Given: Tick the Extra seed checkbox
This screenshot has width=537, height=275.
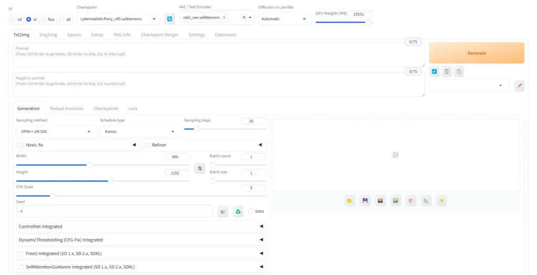Looking at the screenshot, I should point(251,211).
